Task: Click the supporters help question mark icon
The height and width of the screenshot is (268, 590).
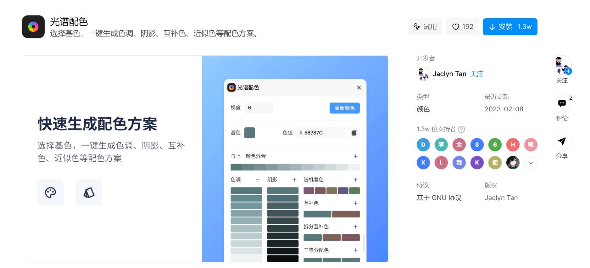Action: tap(461, 129)
